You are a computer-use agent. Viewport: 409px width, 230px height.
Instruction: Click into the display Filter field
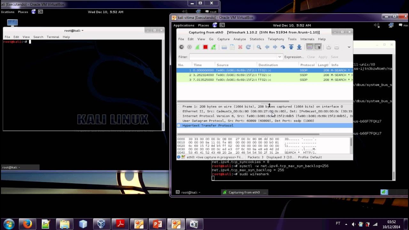[234, 57]
